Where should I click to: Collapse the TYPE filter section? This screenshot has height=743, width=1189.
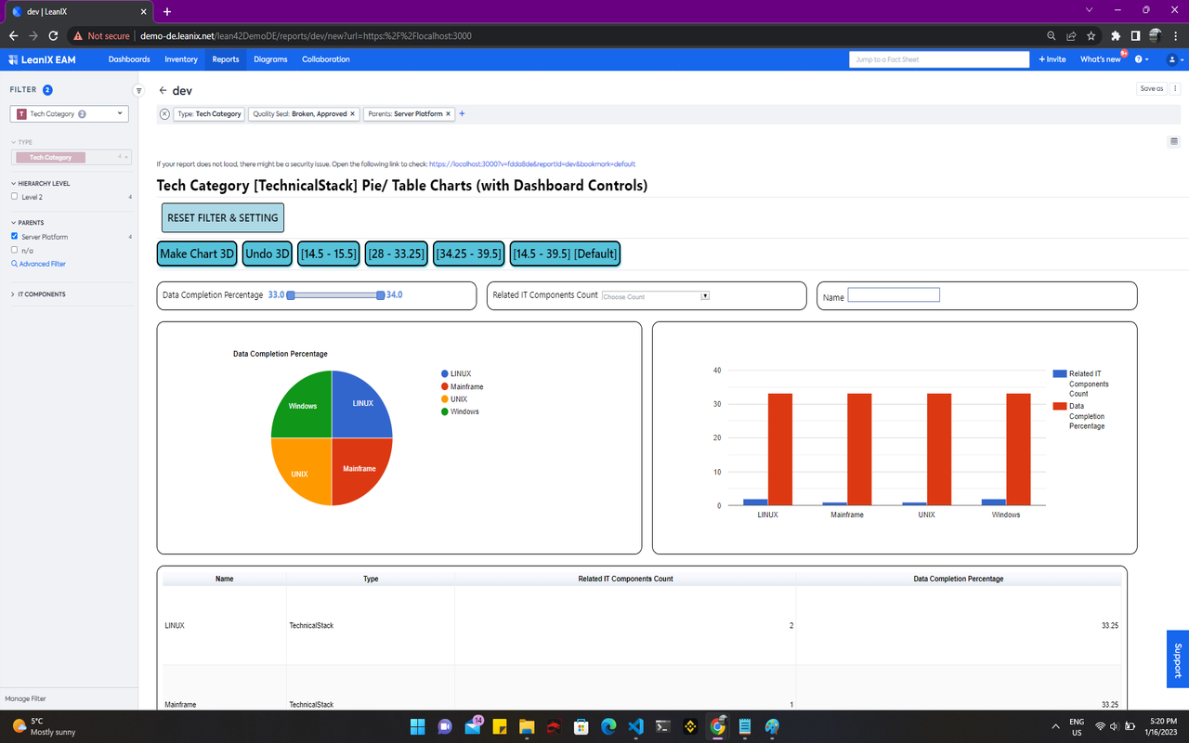tap(21, 142)
